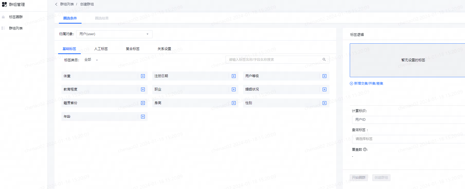Click the 标签逻辑 panel heading
The width and height of the screenshot is (465, 189).
tap(357, 35)
